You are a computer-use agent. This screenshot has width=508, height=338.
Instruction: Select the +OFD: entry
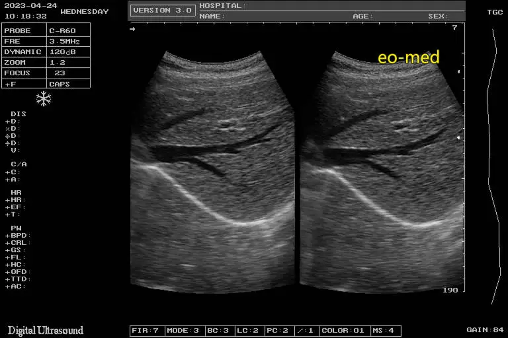tap(18, 272)
